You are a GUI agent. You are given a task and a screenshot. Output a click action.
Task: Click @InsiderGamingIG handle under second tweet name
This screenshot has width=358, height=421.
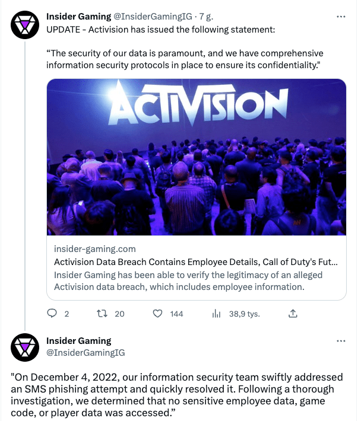(x=86, y=352)
